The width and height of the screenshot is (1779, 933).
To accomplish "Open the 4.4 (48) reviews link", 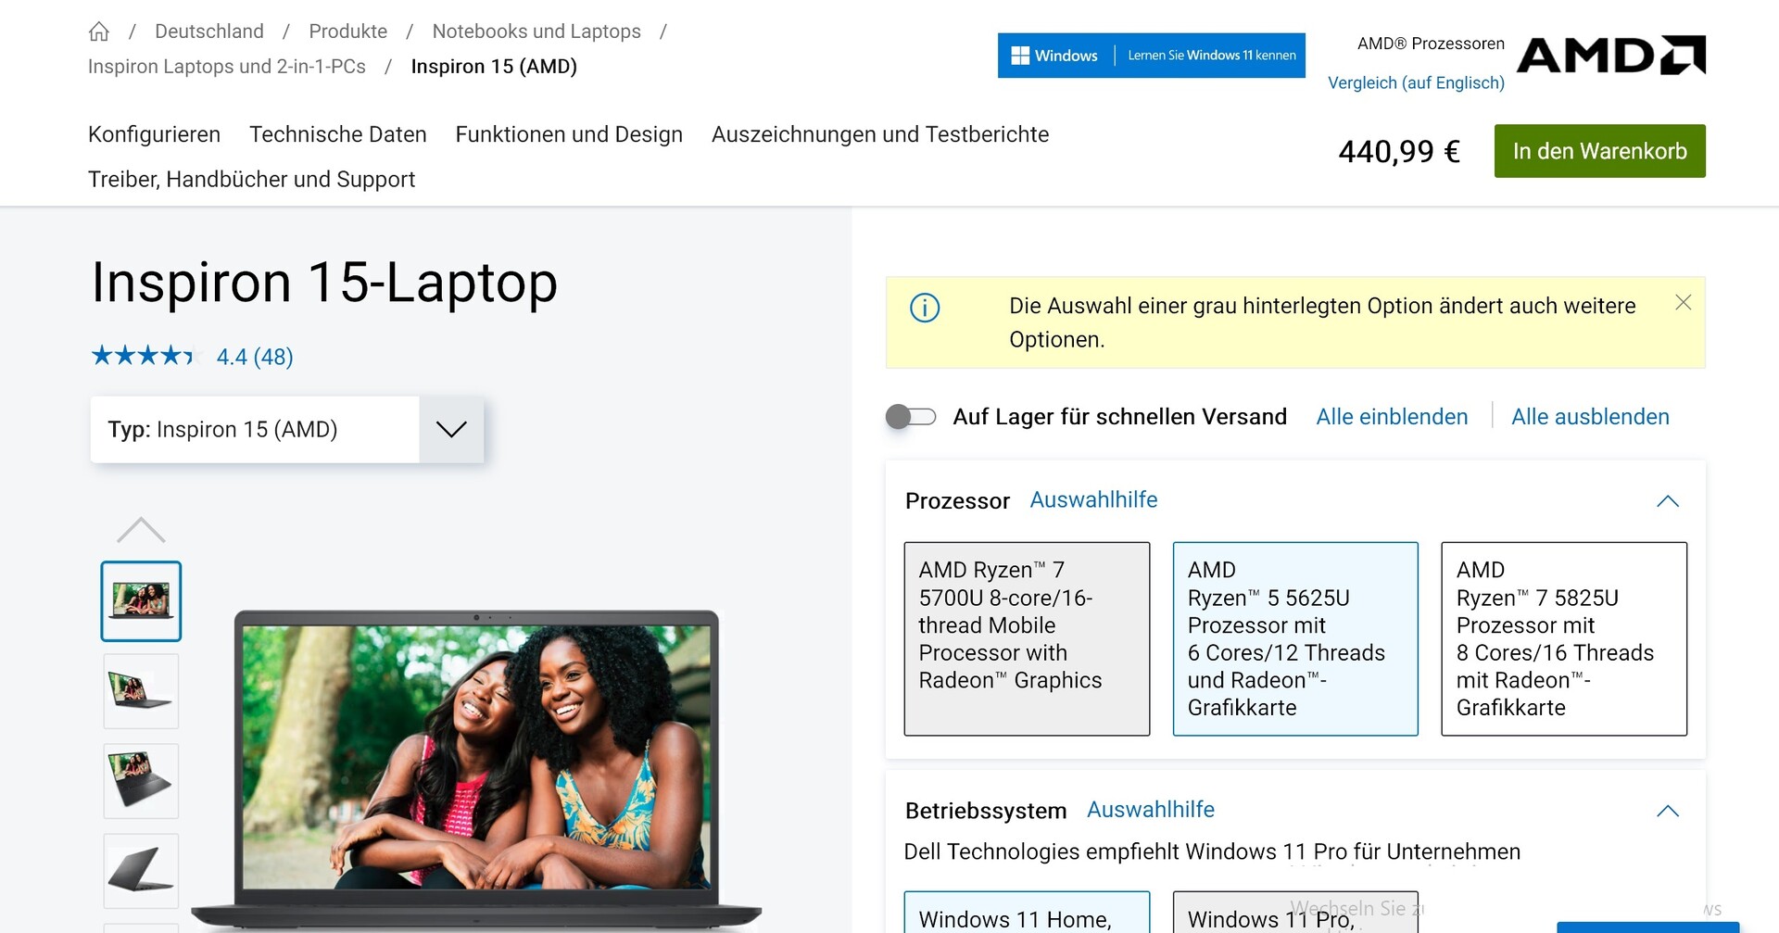I will (255, 357).
